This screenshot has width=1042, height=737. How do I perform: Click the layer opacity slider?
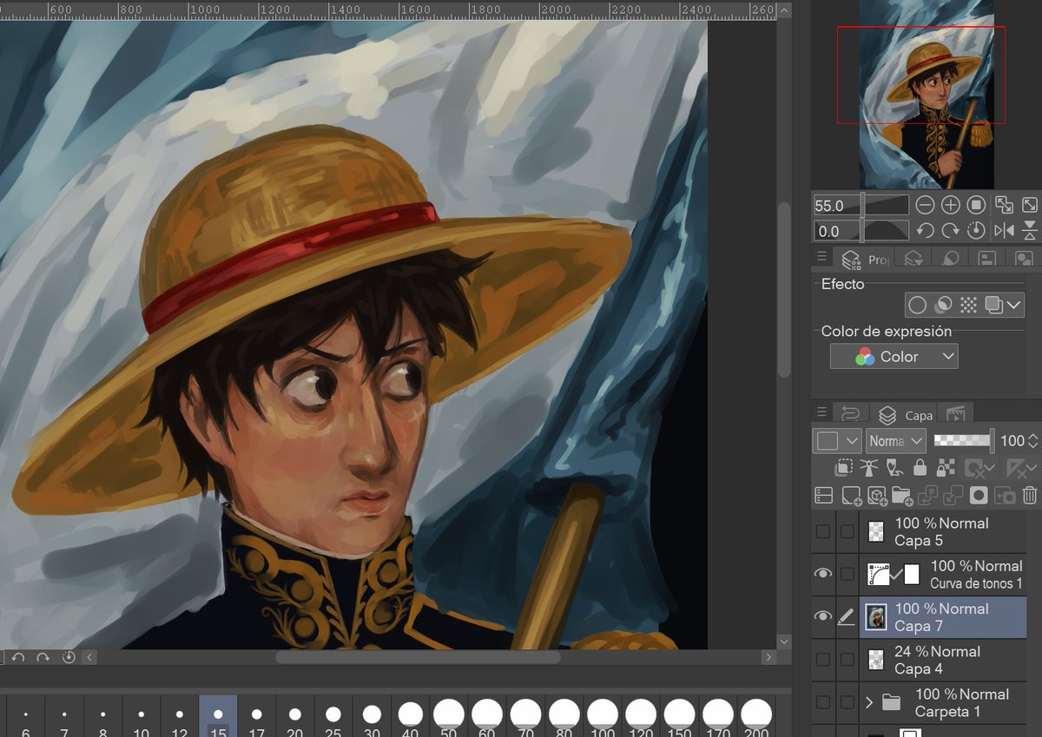coord(964,441)
